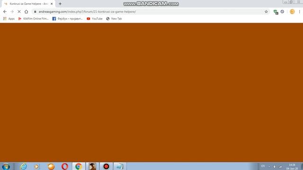Open the volume control in system tray
Image resolution: width=303 pixels, height=170 pixels.
click(275, 167)
